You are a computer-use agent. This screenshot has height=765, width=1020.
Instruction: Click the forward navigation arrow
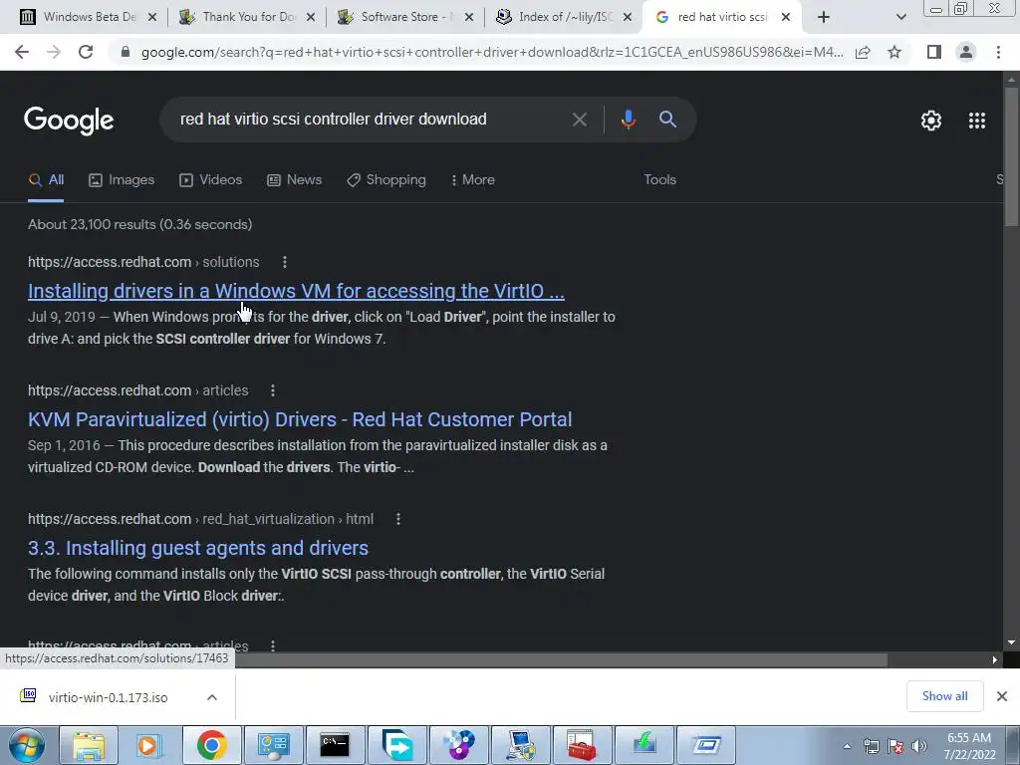54,52
